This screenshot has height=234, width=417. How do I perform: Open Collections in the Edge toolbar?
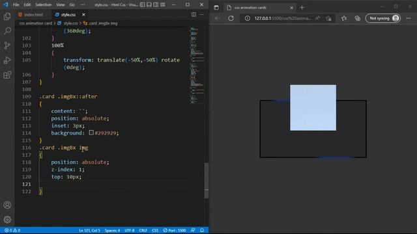pos(358,18)
